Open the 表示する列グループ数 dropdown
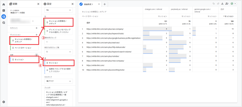Viewport: 242px width, 107px height. [x=58, y=52]
